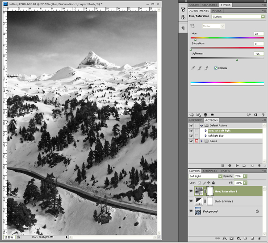Open the paragraph panel icon

coord(183,28)
